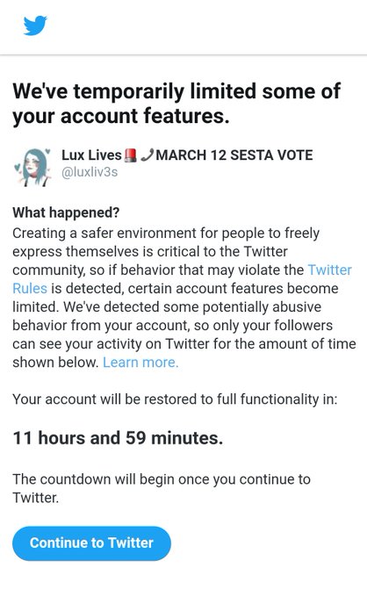Click the word Rules in blue
367x597 pixels.
pos(30,288)
